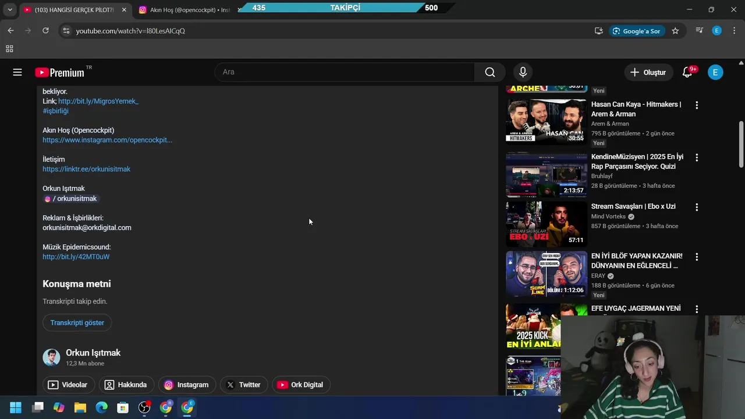The height and width of the screenshot is (419, 745).
Task: Open Chrome profile avatar E
Action: [717, 31]
